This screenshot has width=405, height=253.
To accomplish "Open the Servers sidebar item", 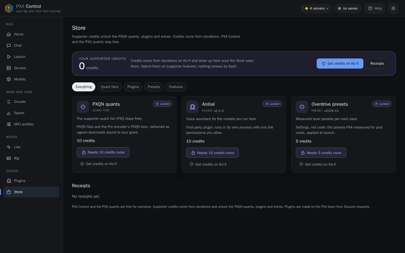I will point(31,68).
